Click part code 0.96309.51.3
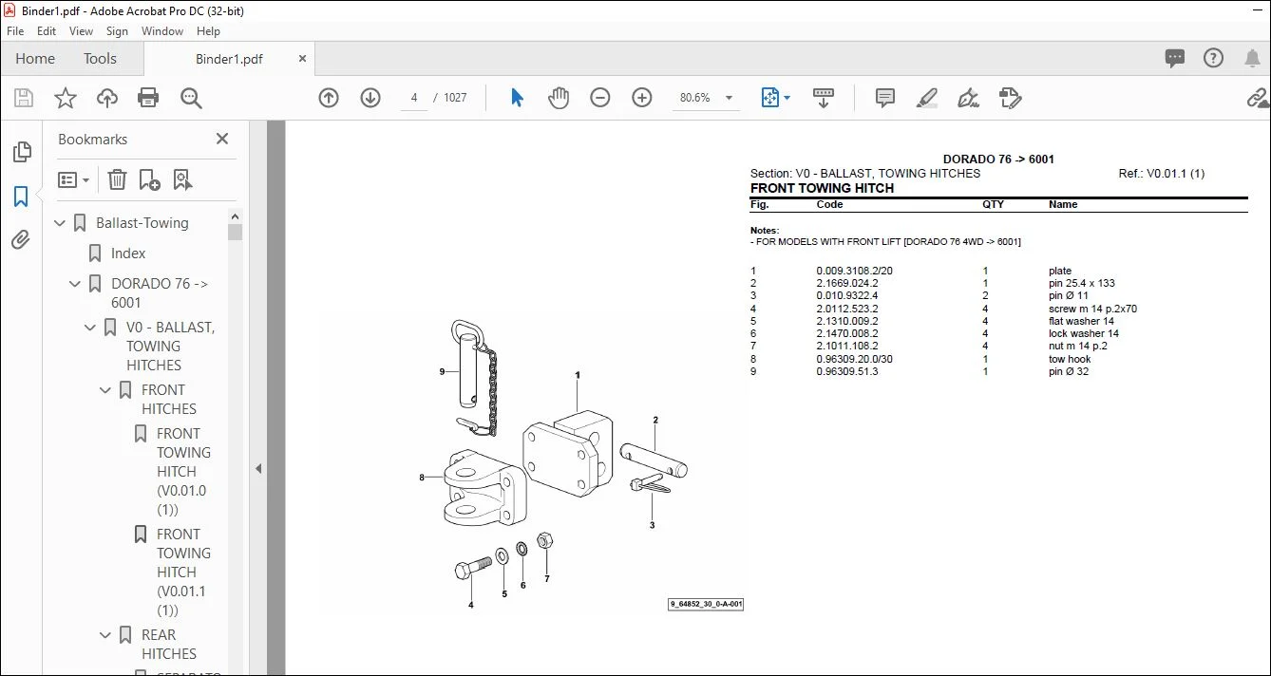Viewport: 1271px width, 676px height. [x=847, y=371]
